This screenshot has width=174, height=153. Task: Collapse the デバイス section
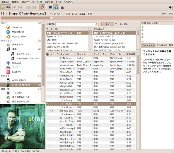coord(39,76)
